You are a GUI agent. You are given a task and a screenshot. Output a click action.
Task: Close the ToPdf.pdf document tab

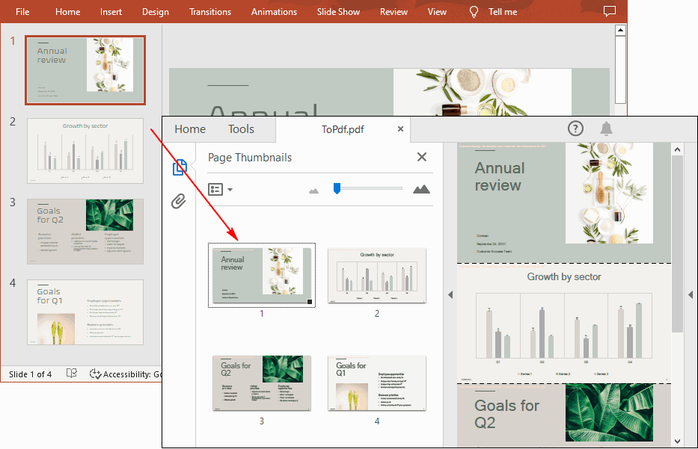click(400, 129)
